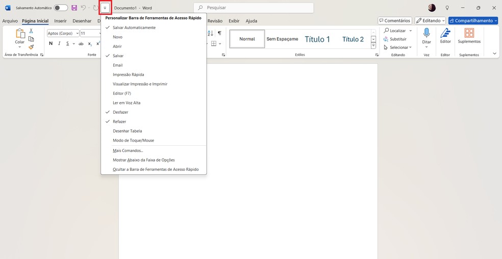Click the Format Painter brush icon

pos(31,47)
